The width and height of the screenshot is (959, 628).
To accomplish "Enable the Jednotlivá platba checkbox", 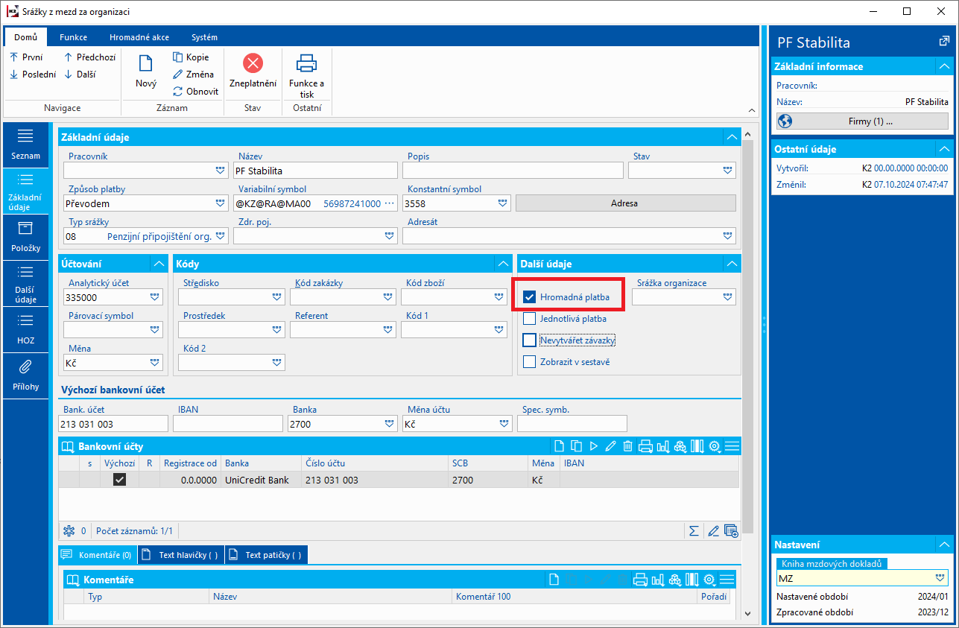I will (x=530, y=319).
